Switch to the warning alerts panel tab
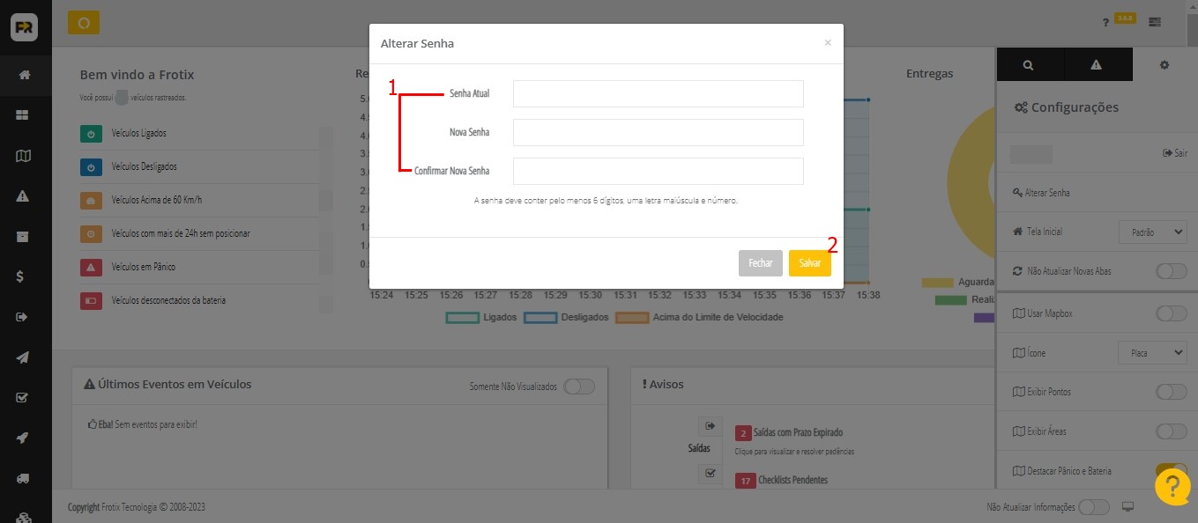Viewport: 1198px width, 523px height. point(1097,65)
